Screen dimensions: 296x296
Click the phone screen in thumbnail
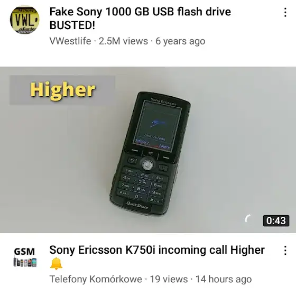157,126
